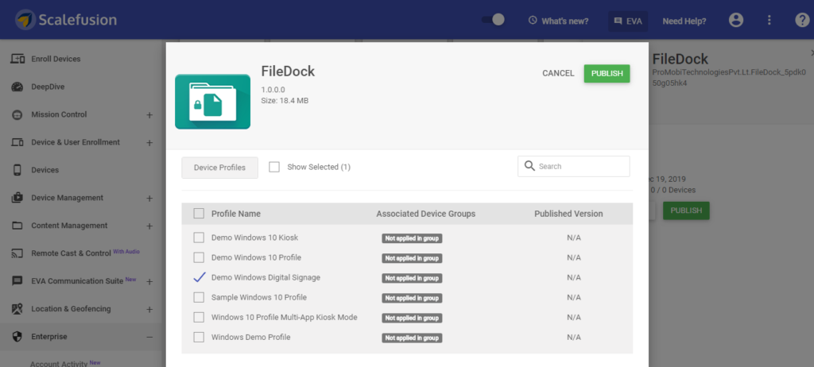Click the Associated Device Groups column header
The image size is (814, 367).
(x=426, y=214)
